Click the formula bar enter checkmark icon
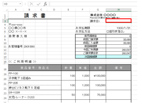Viewport: 142px width, 104px height. coord(38,4)
